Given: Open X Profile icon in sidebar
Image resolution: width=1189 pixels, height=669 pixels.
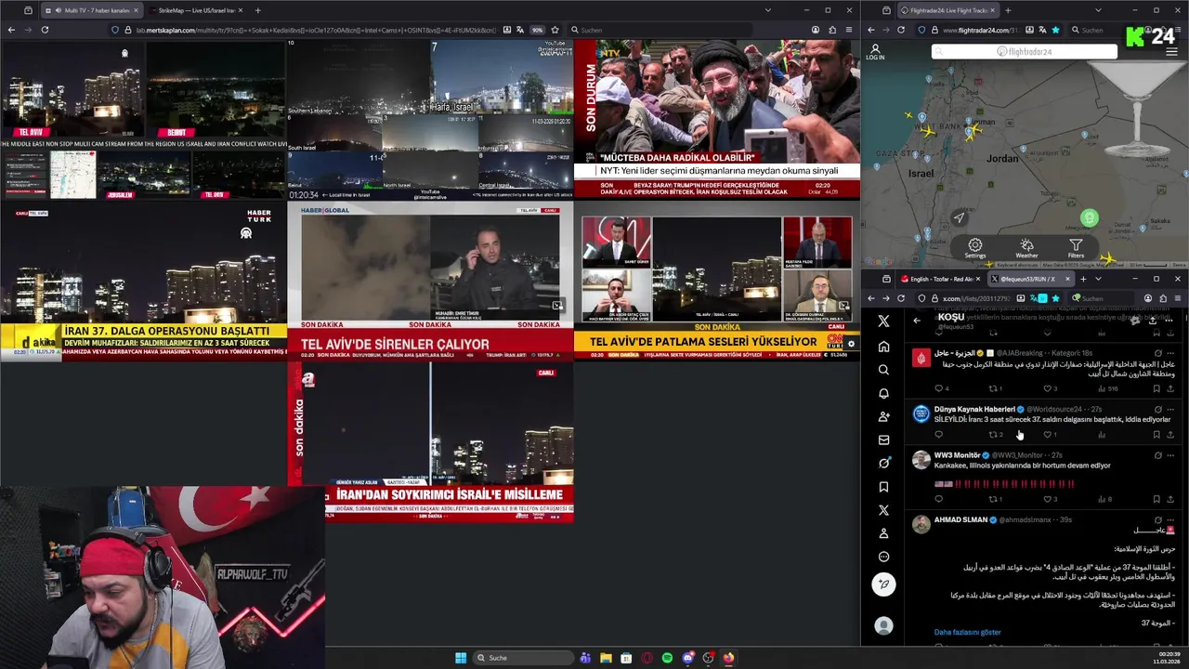Looking at the screenshot, I should coord(883,533).
